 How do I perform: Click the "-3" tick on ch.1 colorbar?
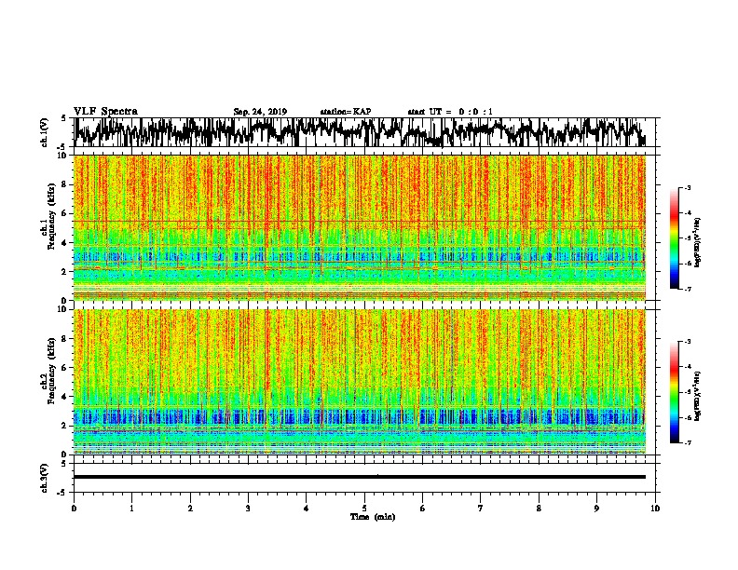[687, 188]
